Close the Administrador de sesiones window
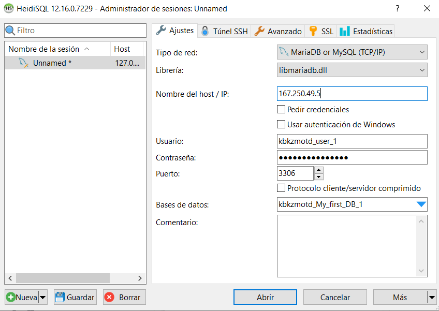 tap(427, 8)
